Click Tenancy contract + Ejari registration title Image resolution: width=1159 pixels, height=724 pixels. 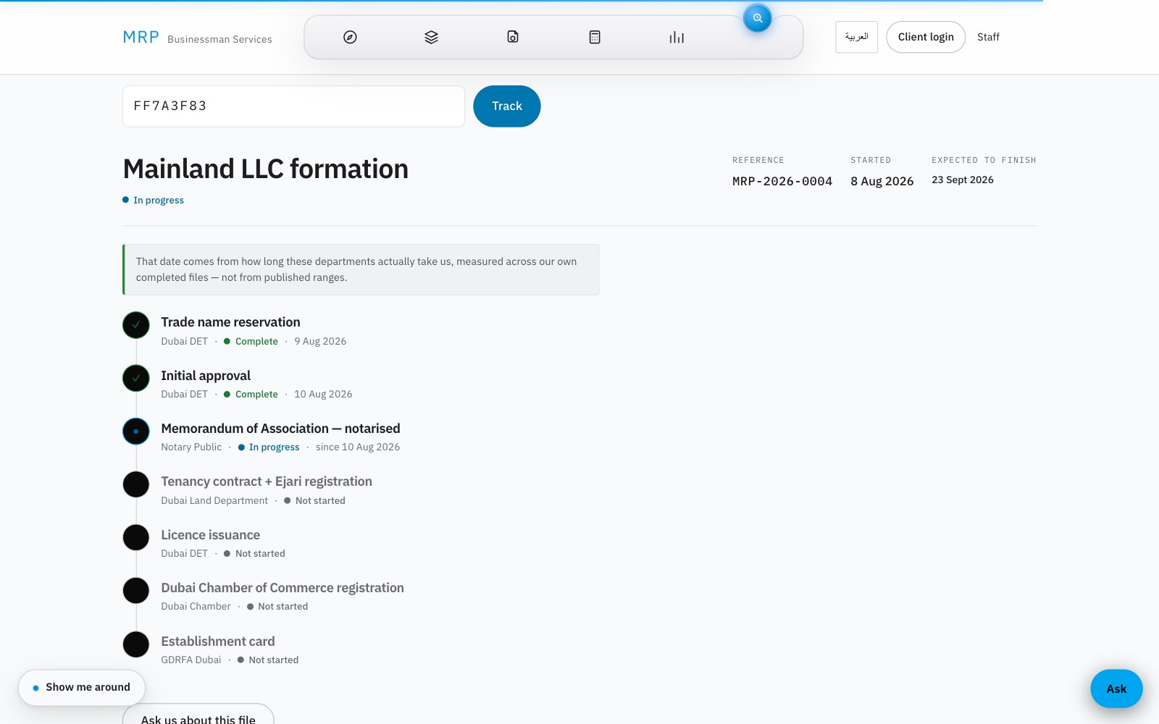tap(267, 481)
